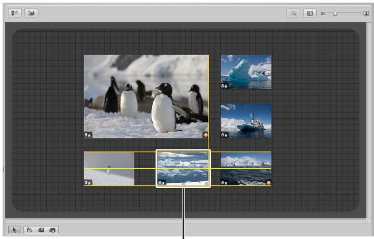
Task: Click the 5-star badge on ship photo
Action: pyautogui.click(x=225, y=135)
